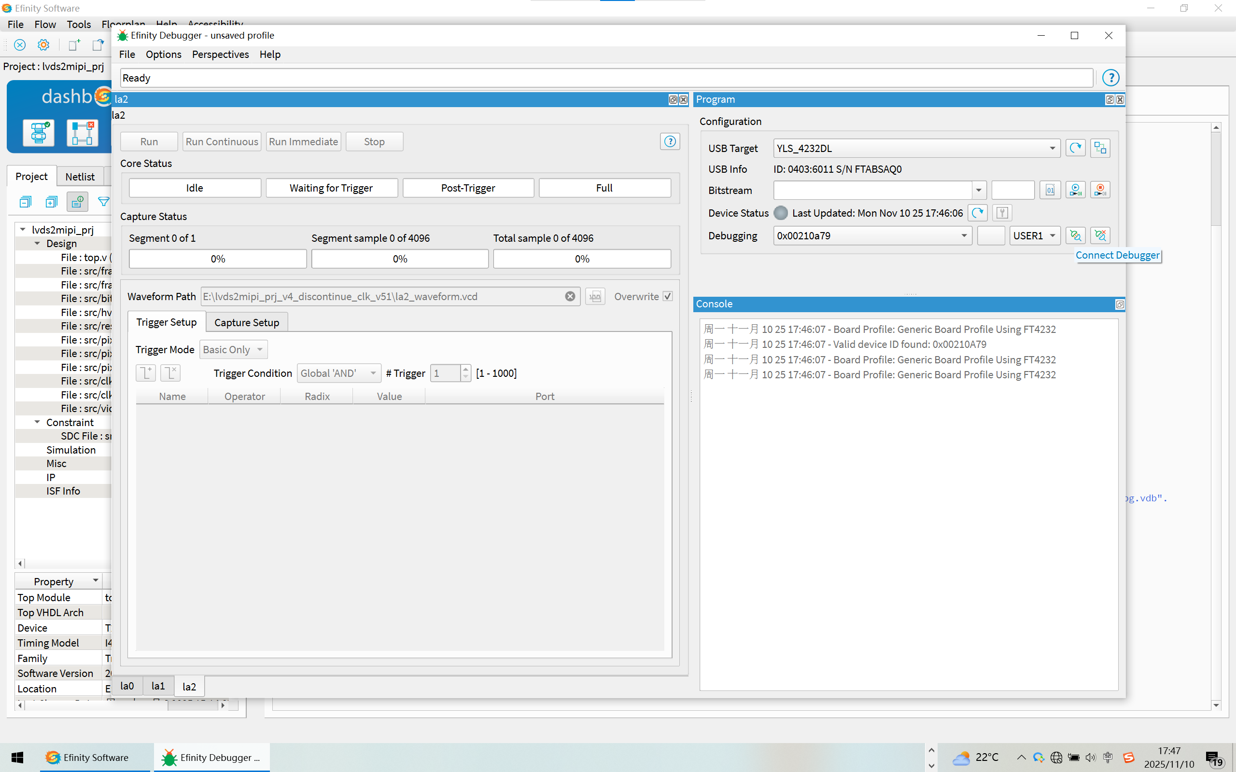Open the Perspectives menu
The height and width of the screenshot is (772, 1236).
point(220,54)
